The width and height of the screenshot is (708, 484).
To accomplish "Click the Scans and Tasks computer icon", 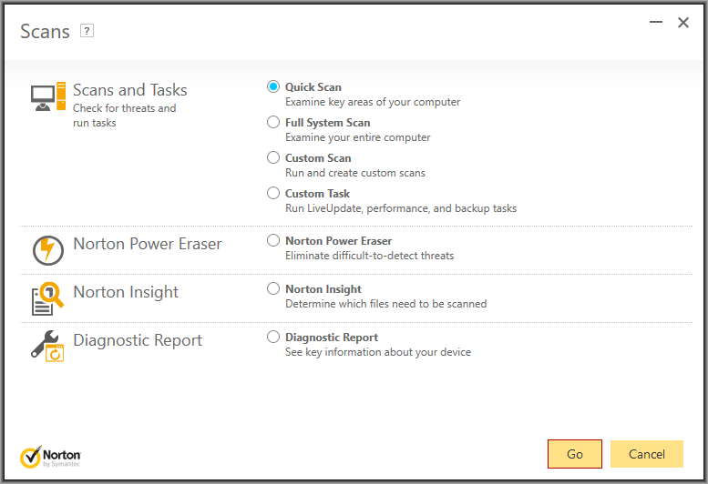I will [48, 96].
